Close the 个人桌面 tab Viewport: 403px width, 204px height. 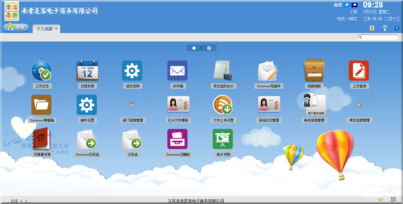(56, 29)
